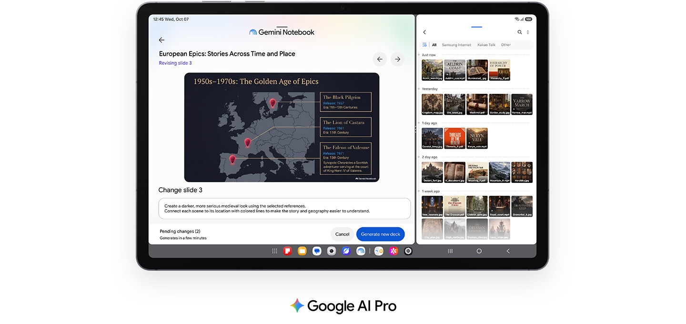
Task: Launch the Gemini Notebook taskbar icon
Action: coord(361,251)
